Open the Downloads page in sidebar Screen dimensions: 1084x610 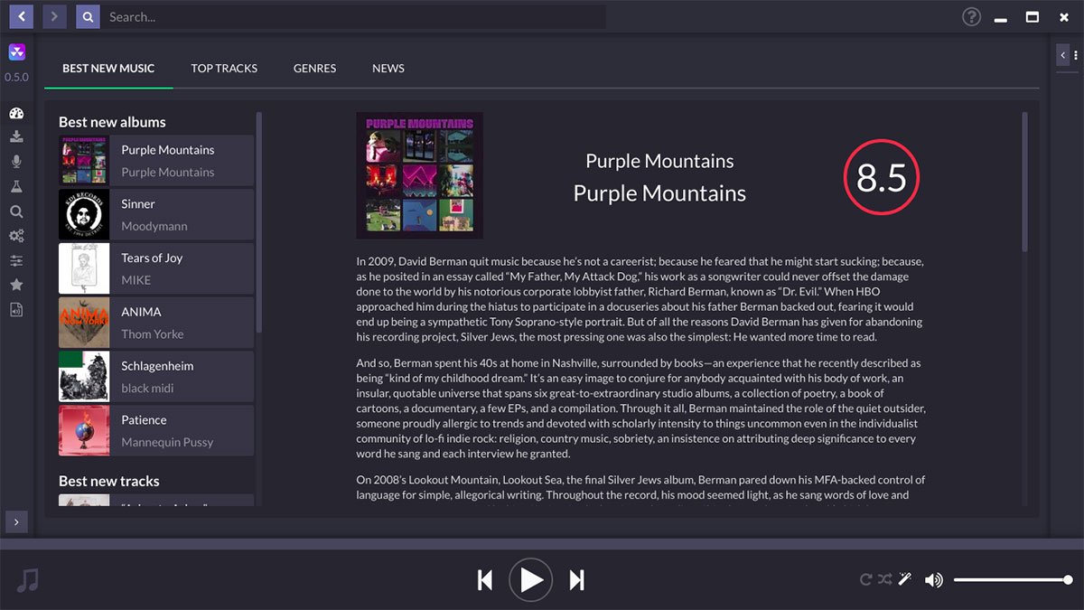[x=16, y=137]
